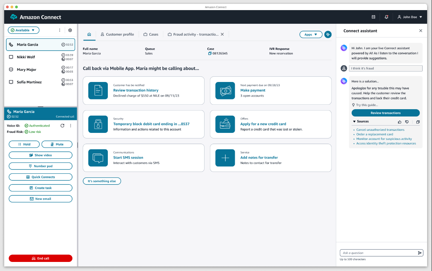Open notifications bell icon
Image resolution: width=432 pixels, height=271 pixels.
tap(386, 17)
